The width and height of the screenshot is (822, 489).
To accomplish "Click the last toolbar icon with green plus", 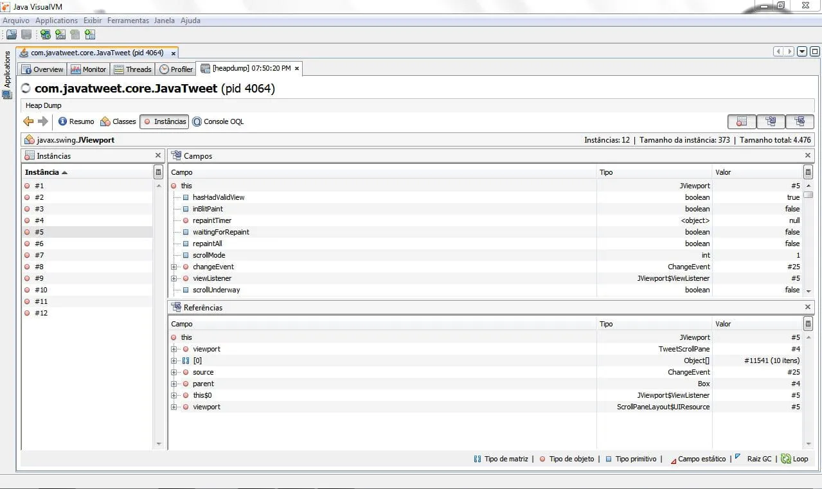I will pyautogui.click(x=90, y=35).
